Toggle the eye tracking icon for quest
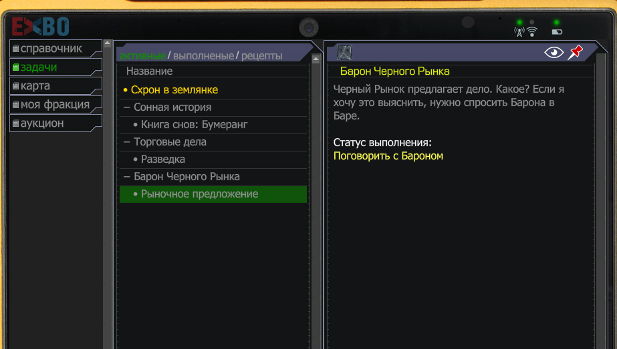617x349 pixels. click(x=553, y=52)
